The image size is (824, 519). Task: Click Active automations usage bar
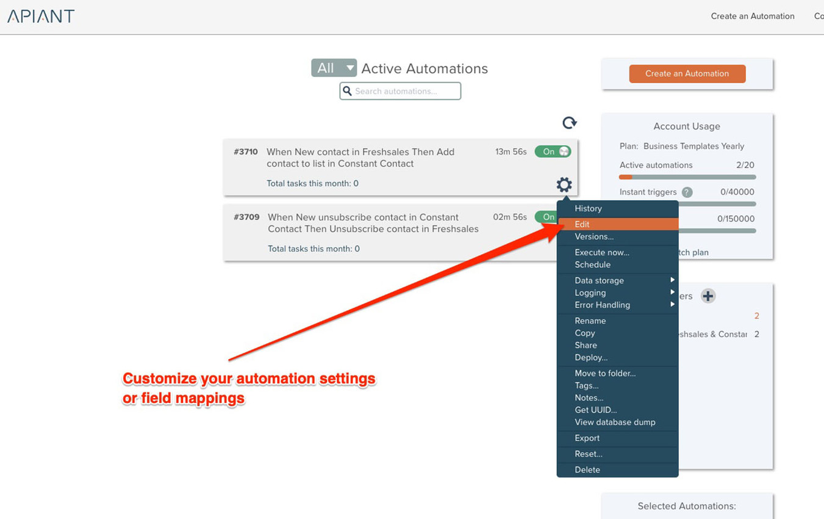click(687, 177)
